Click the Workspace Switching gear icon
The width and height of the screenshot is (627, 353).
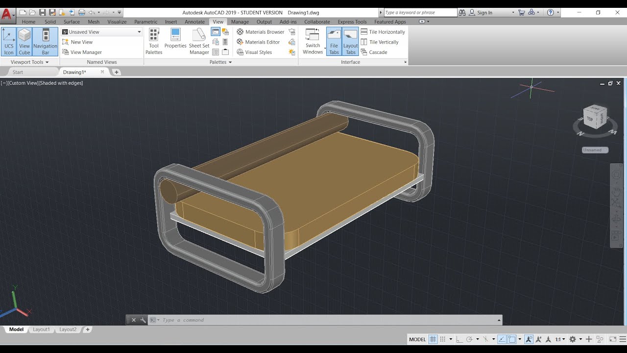click(x=572, y=339)
